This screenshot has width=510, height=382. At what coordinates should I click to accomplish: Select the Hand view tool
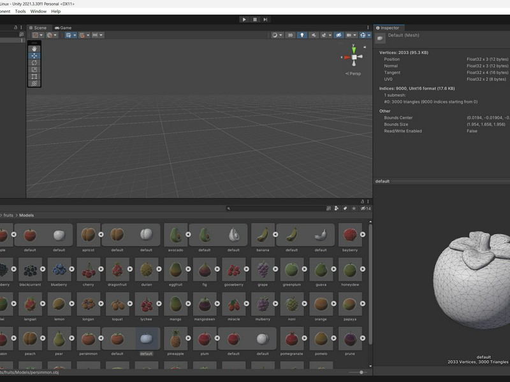(x=34, y=49)
